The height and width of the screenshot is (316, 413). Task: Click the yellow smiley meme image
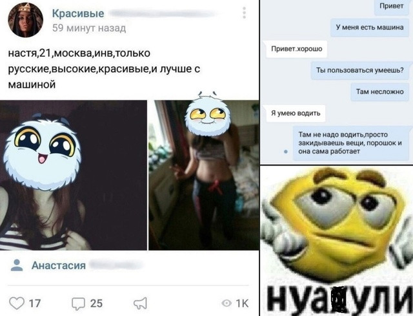(337, 241)
